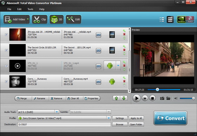
Task: Delete VTS_01_1 with red trash icon
Action: 124,65
